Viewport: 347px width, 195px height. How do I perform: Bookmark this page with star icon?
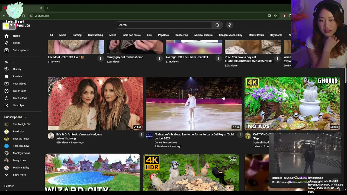pyautogui.click(x=275, y=16)
